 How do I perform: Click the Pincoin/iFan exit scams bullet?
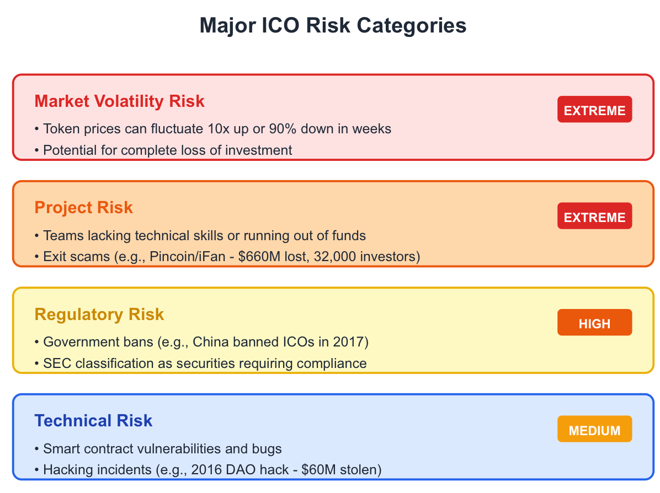pos(227,257)
